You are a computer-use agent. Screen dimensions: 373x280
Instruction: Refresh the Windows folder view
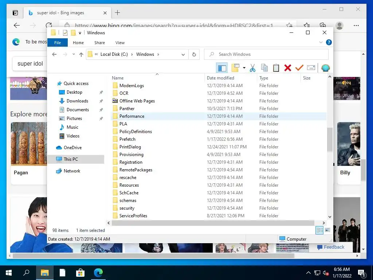194,55
